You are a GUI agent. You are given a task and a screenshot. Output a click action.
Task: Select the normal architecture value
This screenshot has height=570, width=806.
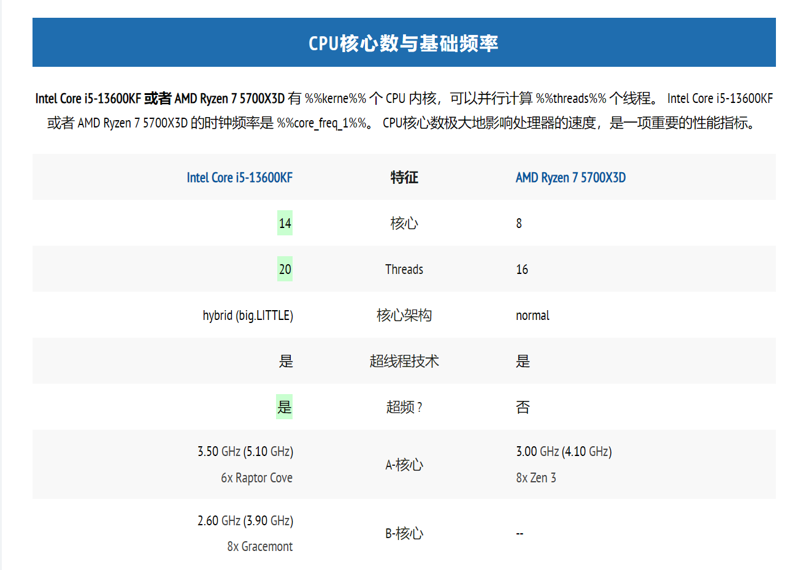click(532, 315)
